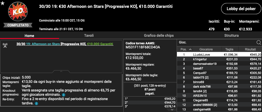
Task: Open the Lobby del poker
Action: [241, 9]
